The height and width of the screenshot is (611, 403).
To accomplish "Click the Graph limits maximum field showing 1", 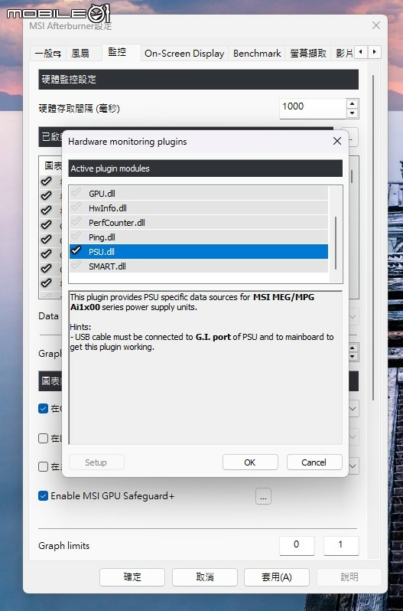I will pyautogui.click(x=341, y=545).
